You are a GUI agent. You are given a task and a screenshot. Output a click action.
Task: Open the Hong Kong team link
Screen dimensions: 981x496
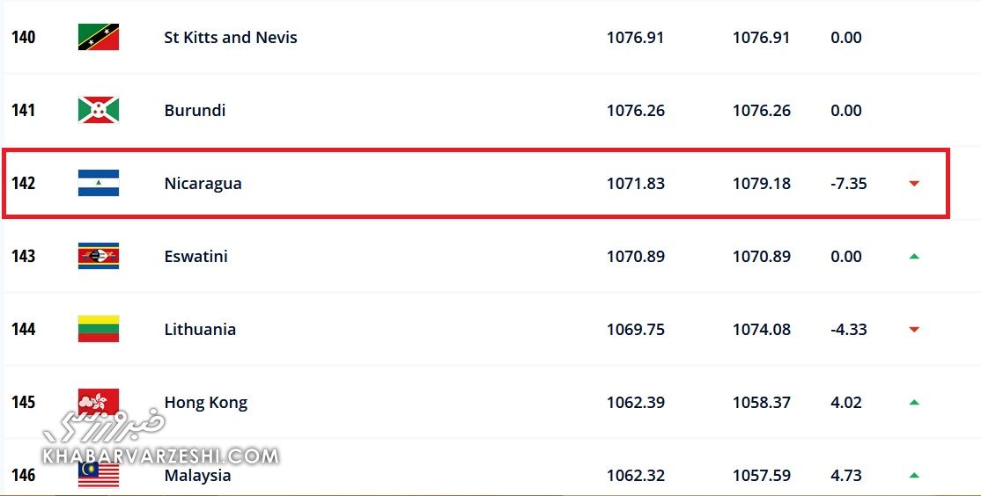coord(205,403)
